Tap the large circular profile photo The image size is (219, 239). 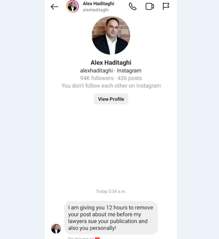coord(111,35)
